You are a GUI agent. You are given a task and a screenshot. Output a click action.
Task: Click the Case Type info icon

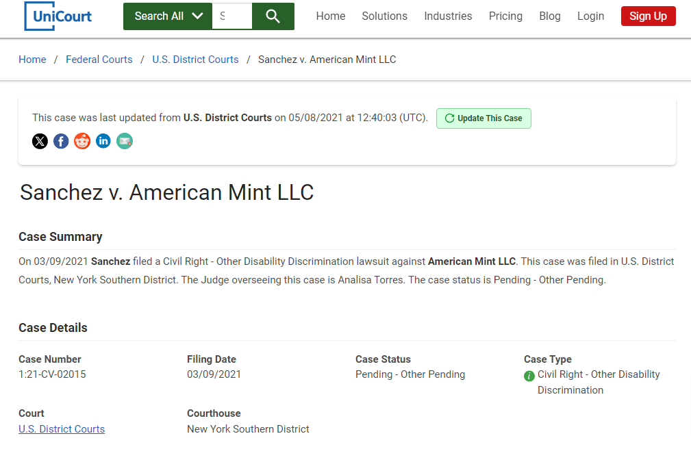(x=529, y=376)
